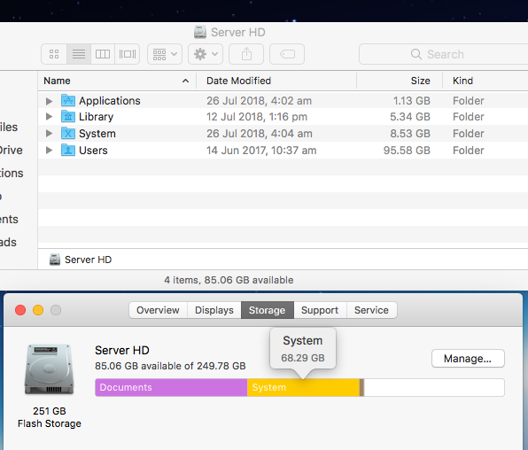Screen dimensions: 528x450
Task: Click the Server HD title icon
Action: coord(200,32)
